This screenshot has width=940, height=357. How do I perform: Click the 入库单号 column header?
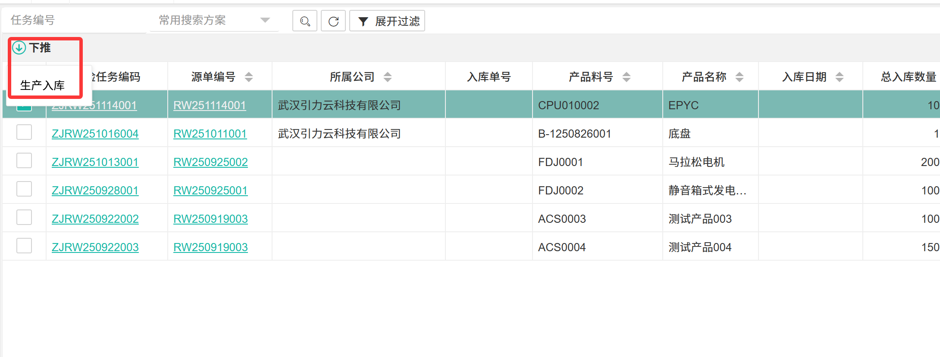pos(489,77)
